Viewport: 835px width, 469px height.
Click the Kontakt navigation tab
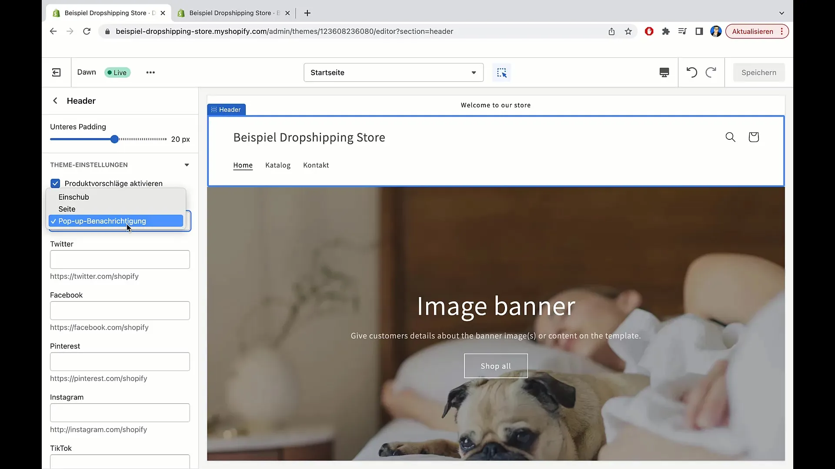(316, 165)
